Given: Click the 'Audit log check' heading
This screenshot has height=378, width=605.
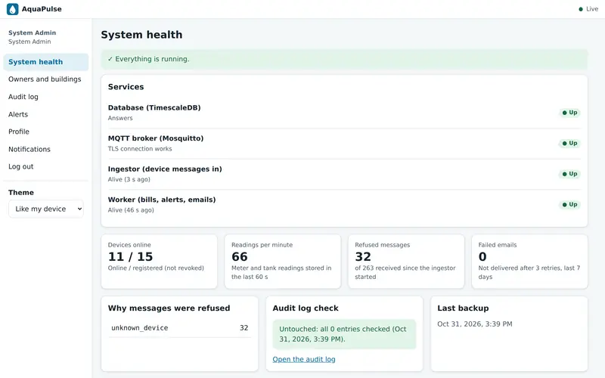Looking at the screenshot, I should [x=306, y=308].
